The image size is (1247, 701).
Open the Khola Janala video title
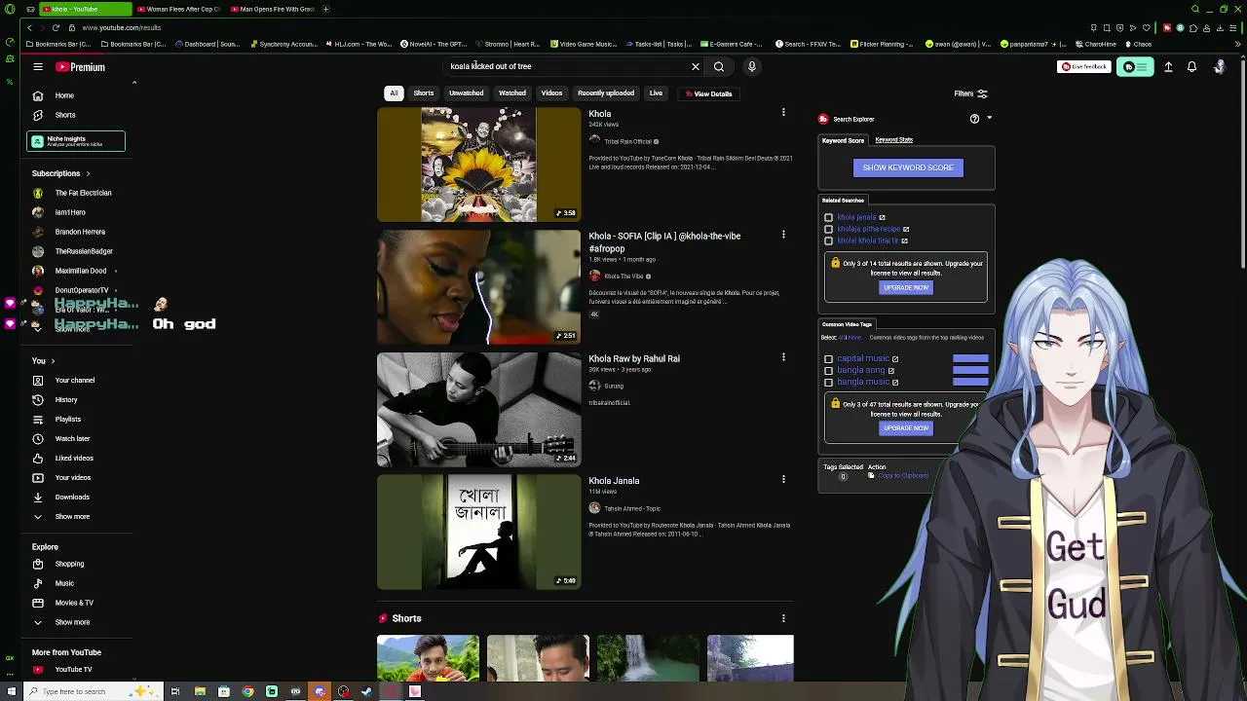(x=614, y=481)
